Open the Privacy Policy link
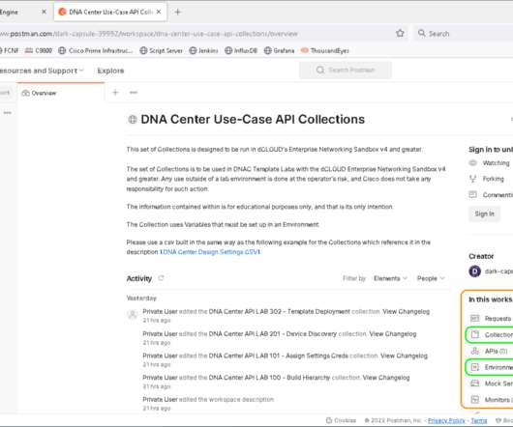The image size is (513, 427). [x=446, y=420]
